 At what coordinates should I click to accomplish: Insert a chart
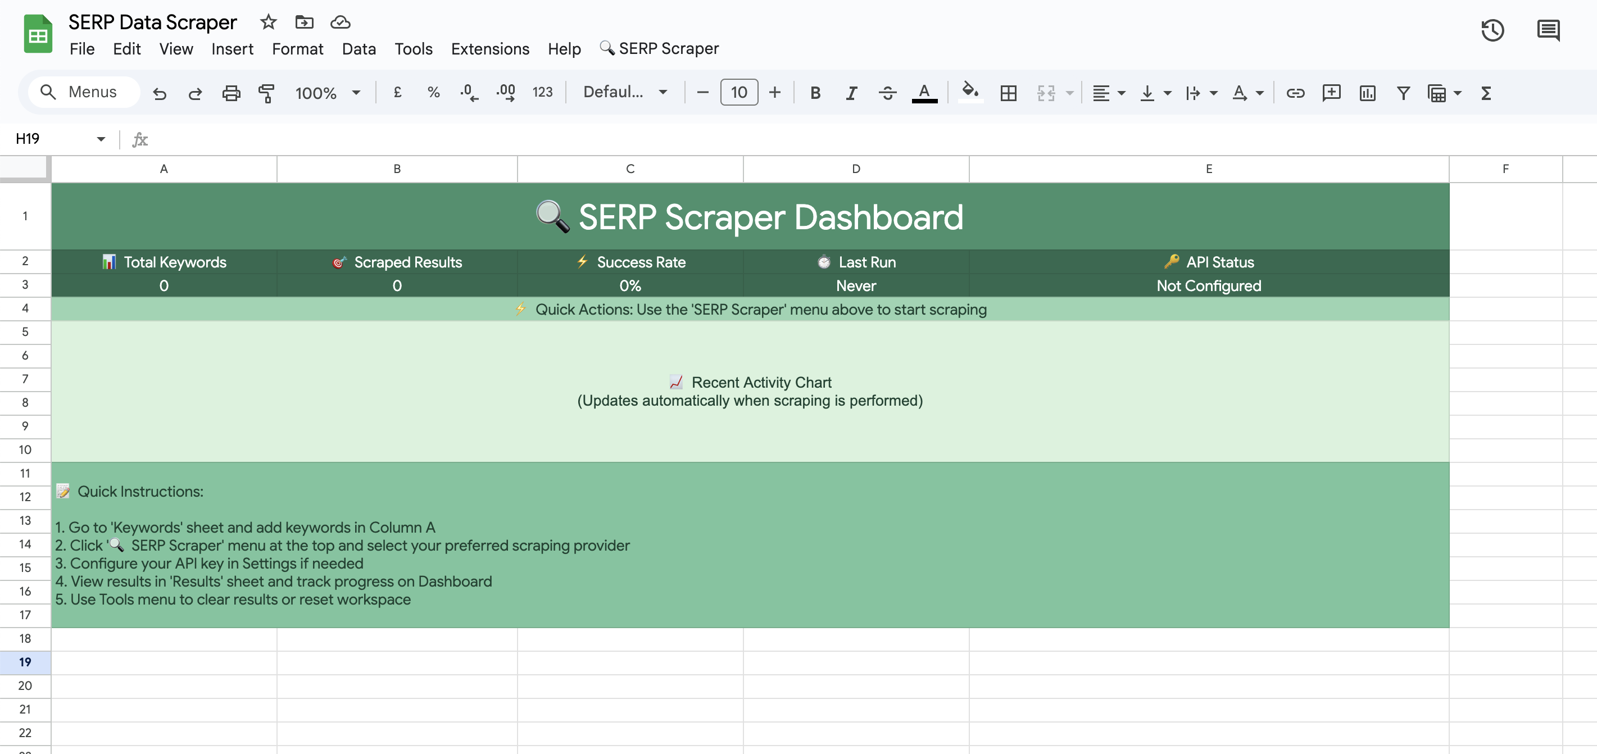pyautogui.click(x=1367, y=93)
